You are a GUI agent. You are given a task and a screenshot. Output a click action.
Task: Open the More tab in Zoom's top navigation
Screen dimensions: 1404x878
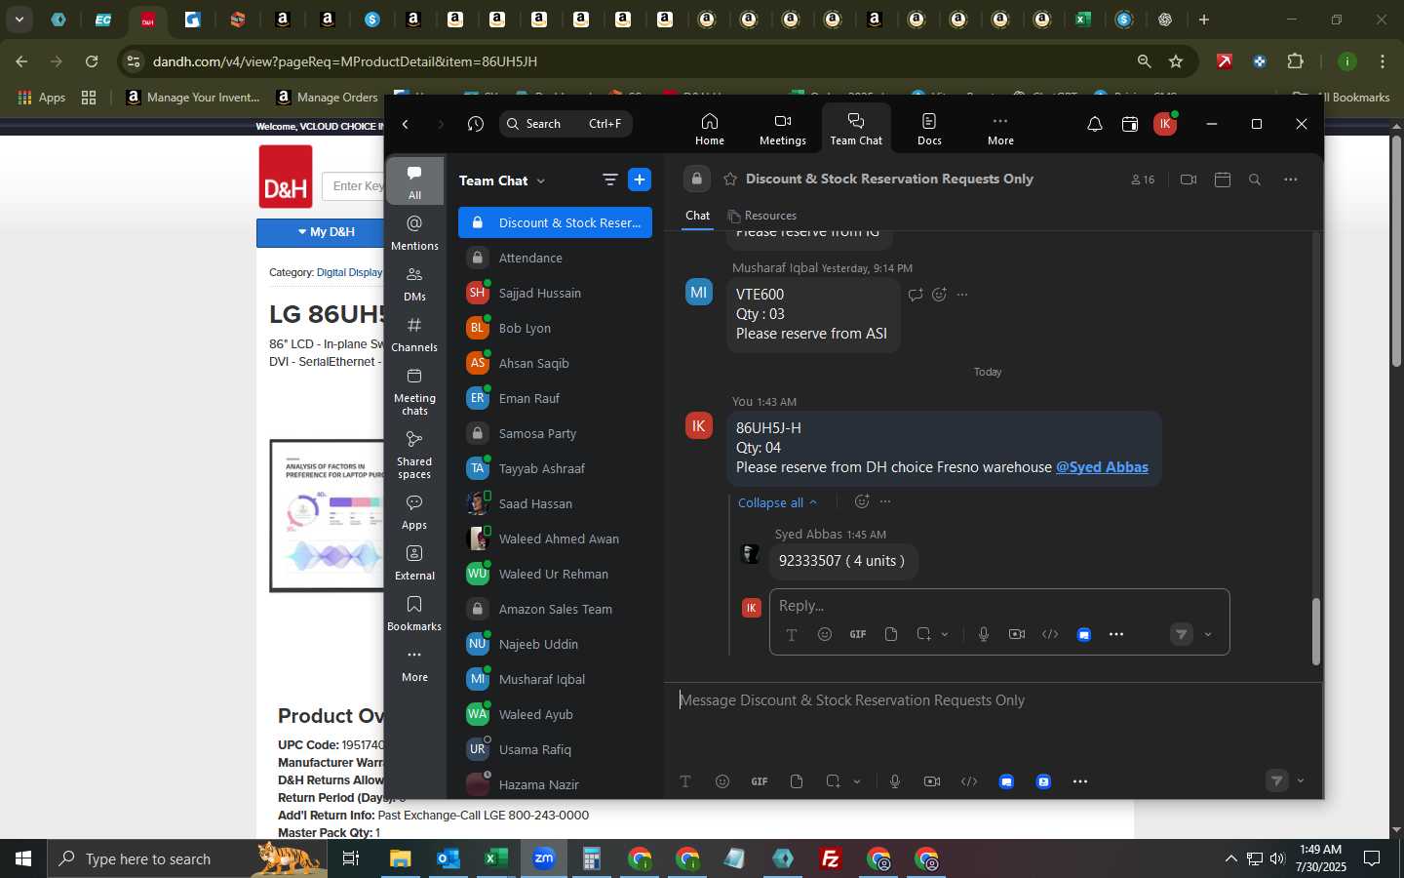(x=1000, y=129)
